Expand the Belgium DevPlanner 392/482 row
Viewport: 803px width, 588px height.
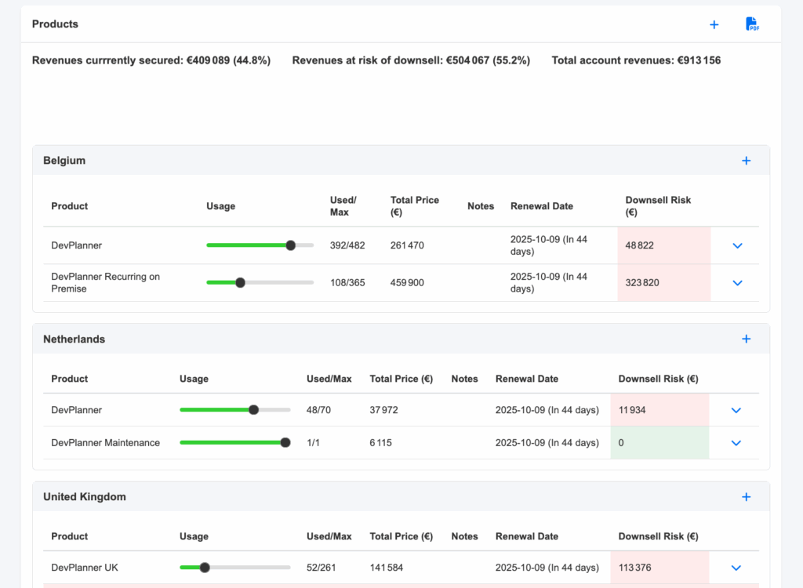point(737,246)
